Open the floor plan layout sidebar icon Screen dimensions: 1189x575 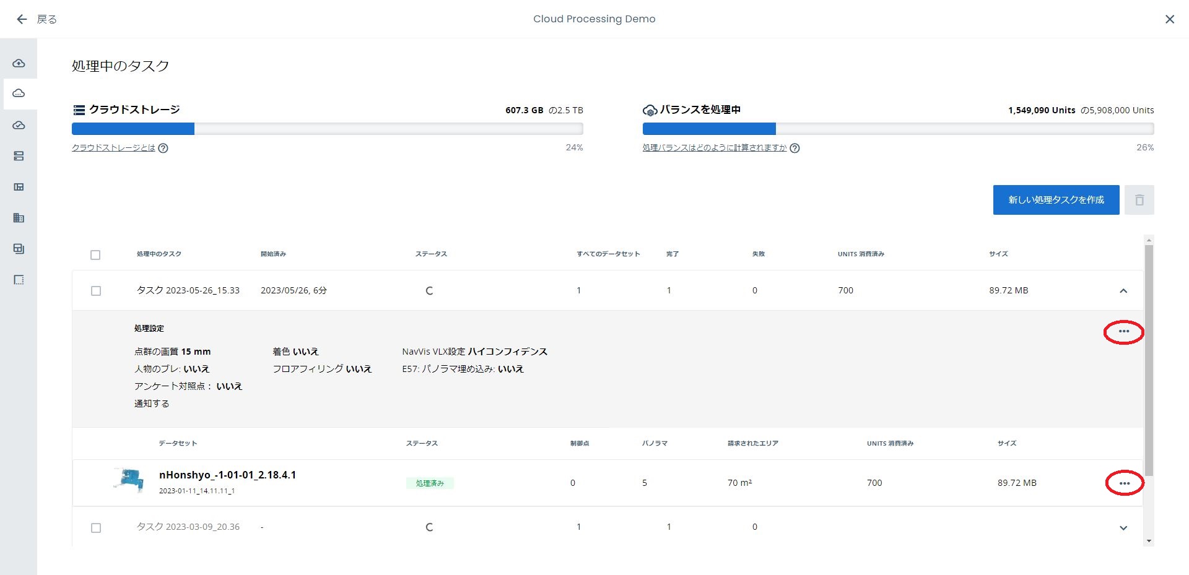tap(19, 187)
